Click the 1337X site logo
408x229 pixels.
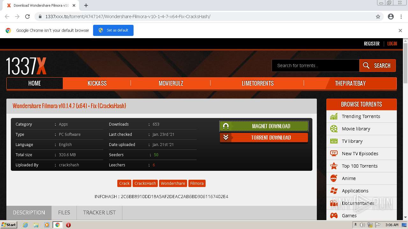click(26, 66)
